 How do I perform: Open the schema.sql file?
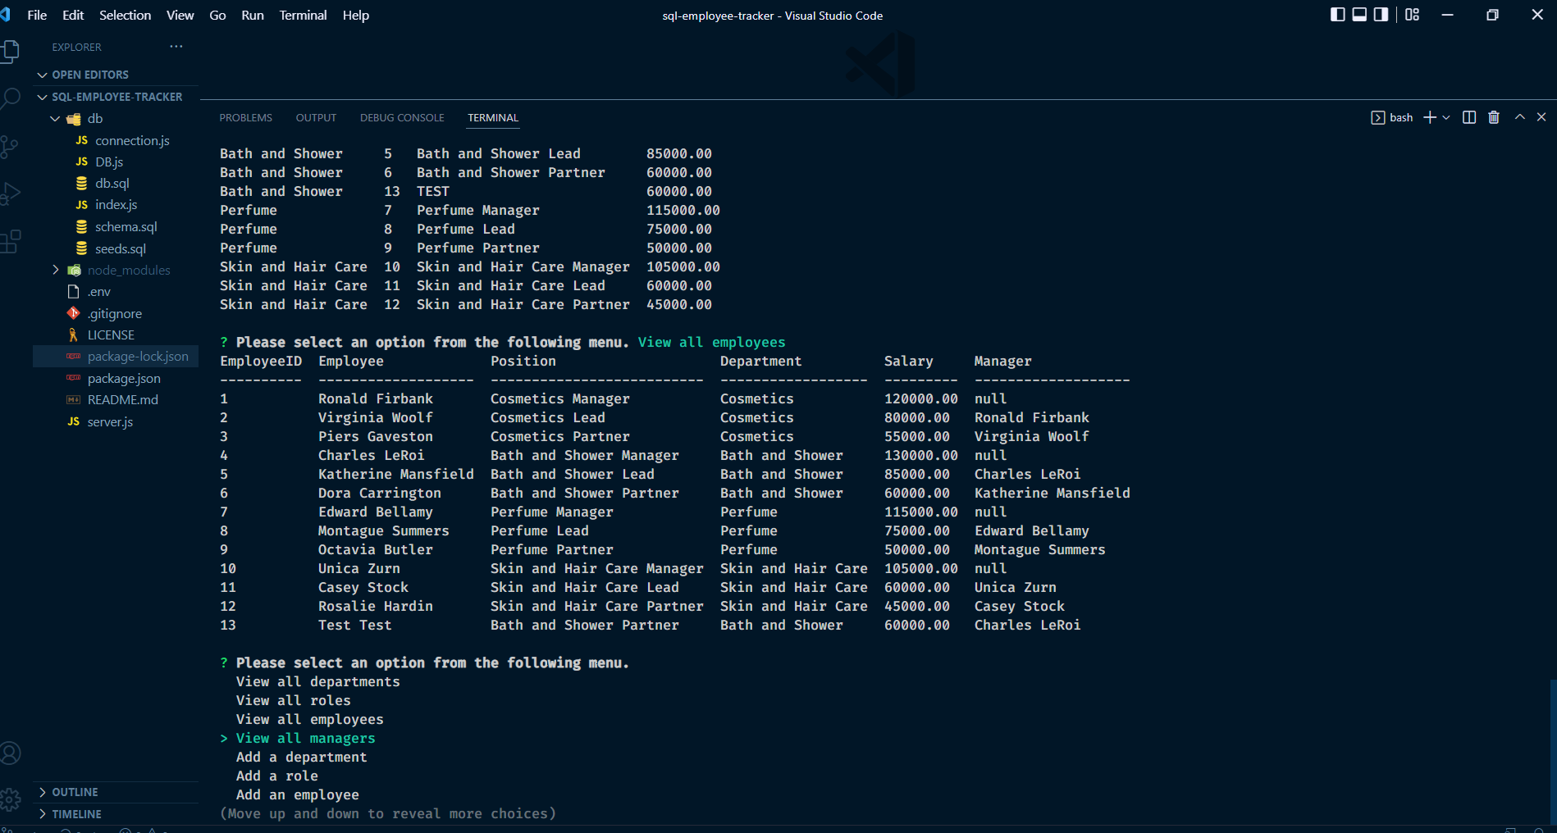tap(127, 226)
